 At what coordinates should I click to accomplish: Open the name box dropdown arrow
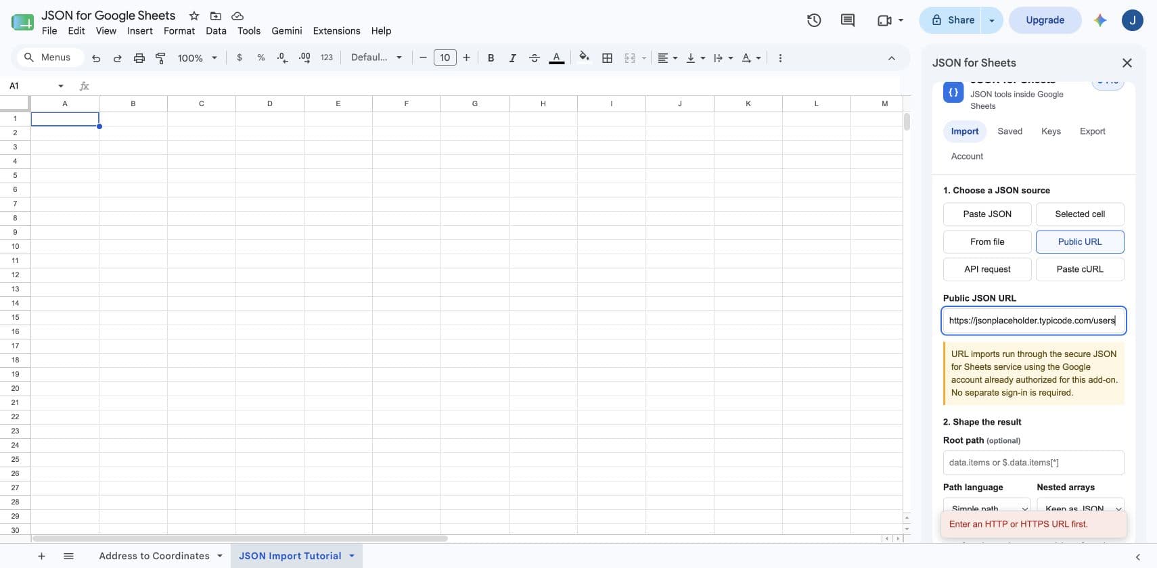tap(61, 86)
